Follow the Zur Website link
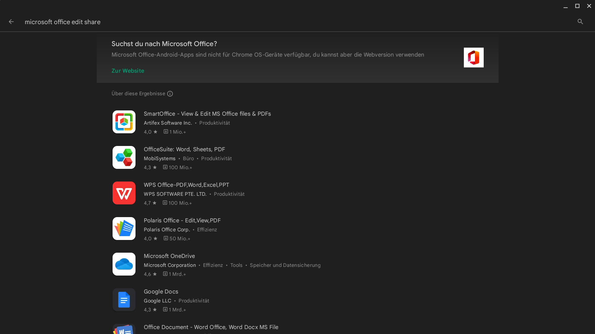This screenshot has height=334, width=595. click(128, 71)
